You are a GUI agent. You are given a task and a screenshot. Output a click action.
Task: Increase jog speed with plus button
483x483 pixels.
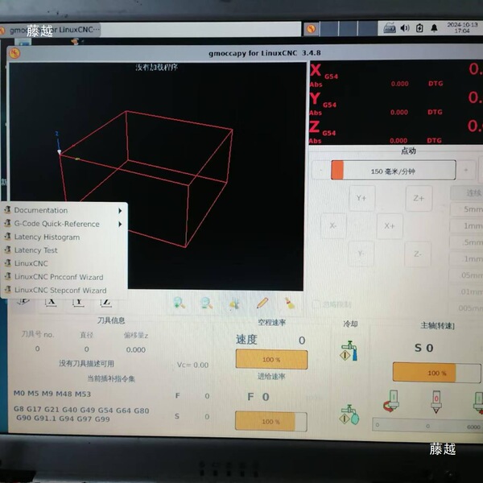pyautogui.click(x=466, y=170)
